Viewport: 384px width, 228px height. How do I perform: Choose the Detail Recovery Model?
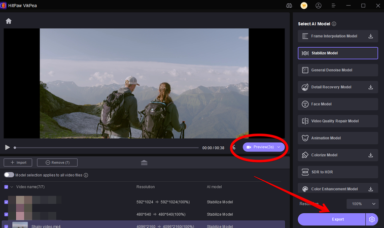[338, 87]
